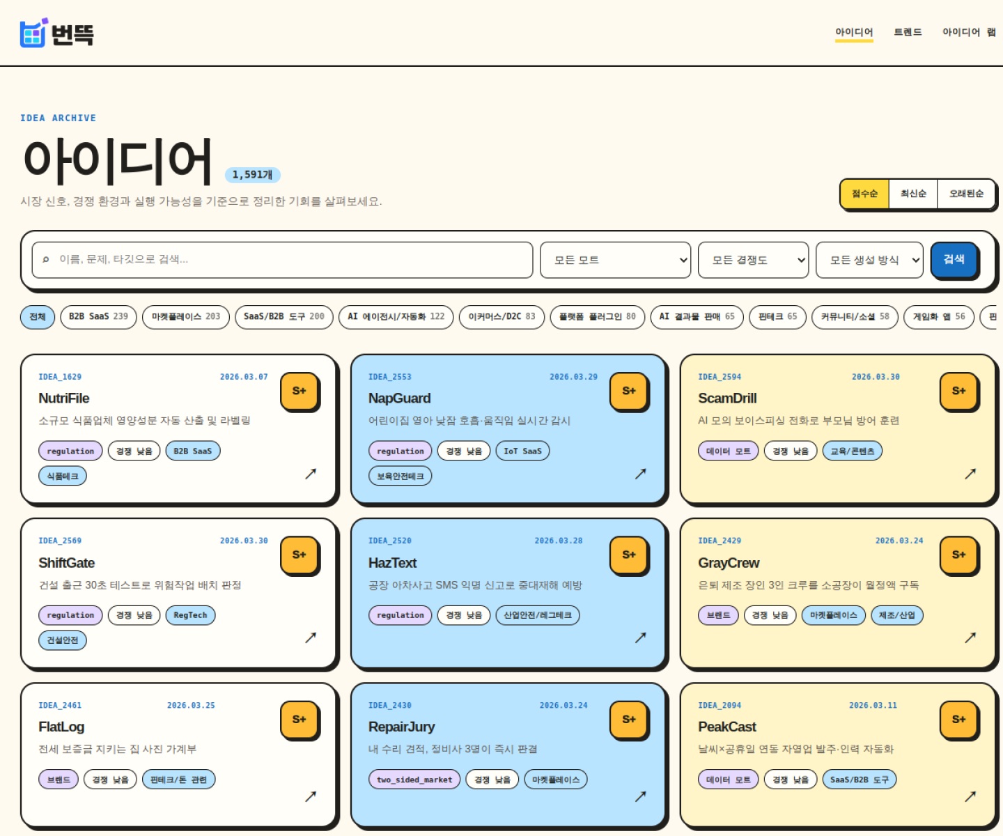Open RepairJury card arrow icon

tap(641, 796)
